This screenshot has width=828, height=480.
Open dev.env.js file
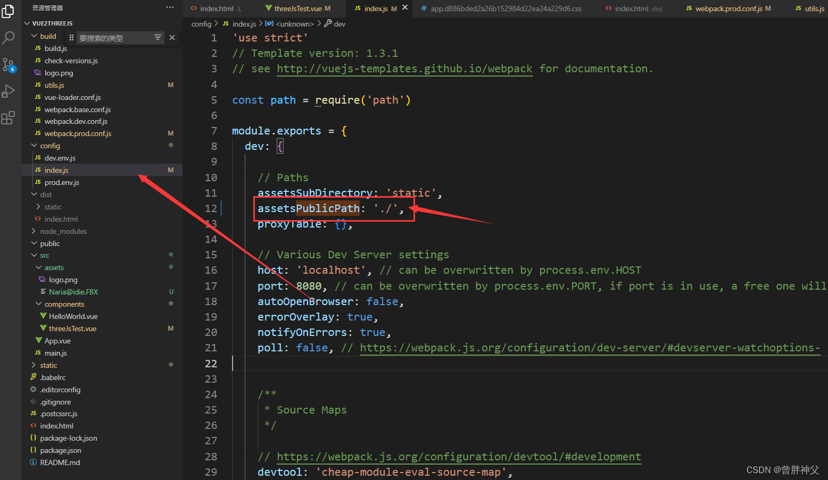(60, 158)
